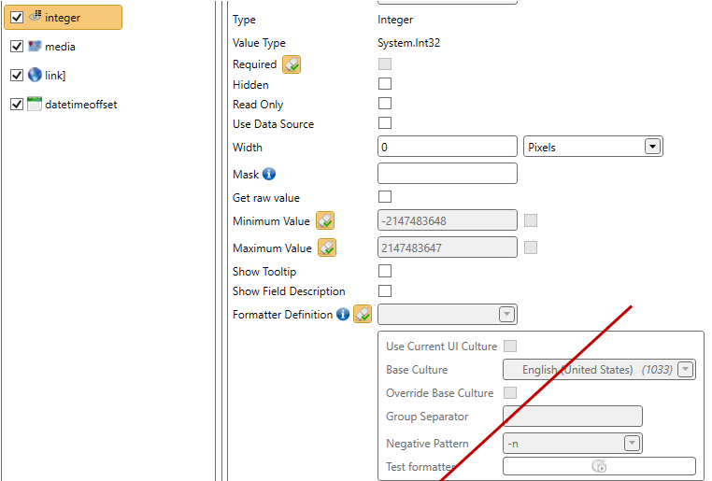The height and width of the screenshot is (481, 712).
Task: Enable the Read Only checkbox
Action: [385, 104]
